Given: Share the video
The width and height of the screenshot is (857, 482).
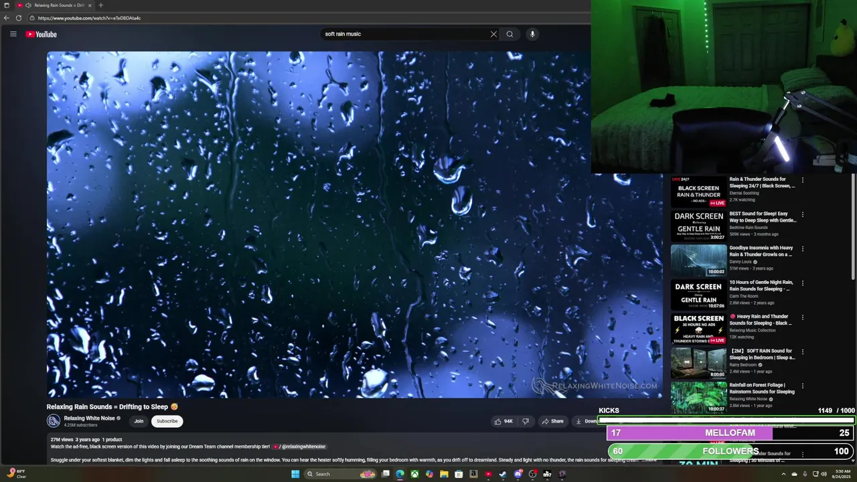Looking at the screenshot, I should [552, 421].
